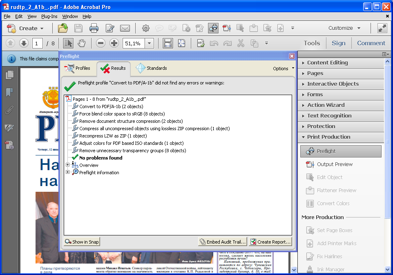Go to the next page arrow

(x=24, y=43)
